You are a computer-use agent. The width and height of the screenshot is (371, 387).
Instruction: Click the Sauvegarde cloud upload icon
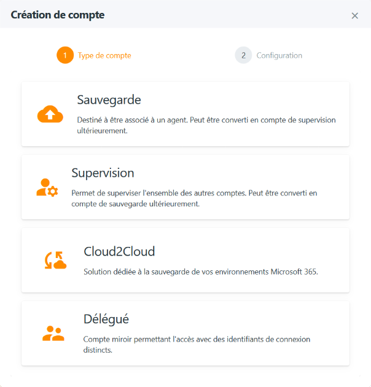[x=50, y=114]
